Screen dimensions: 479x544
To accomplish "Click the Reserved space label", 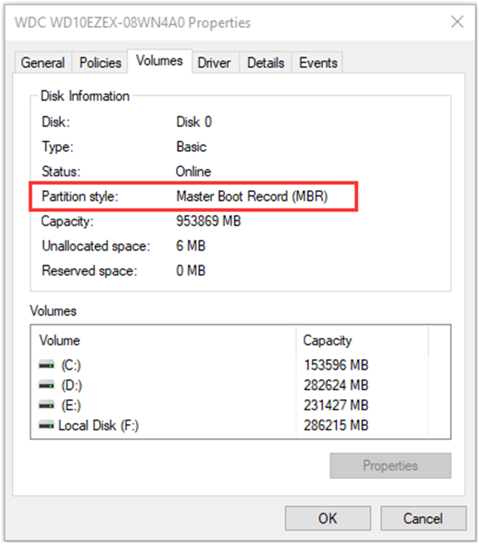I will 89,271.
